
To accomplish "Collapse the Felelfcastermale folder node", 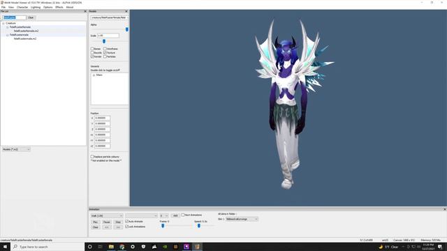I will click(8, 35).
